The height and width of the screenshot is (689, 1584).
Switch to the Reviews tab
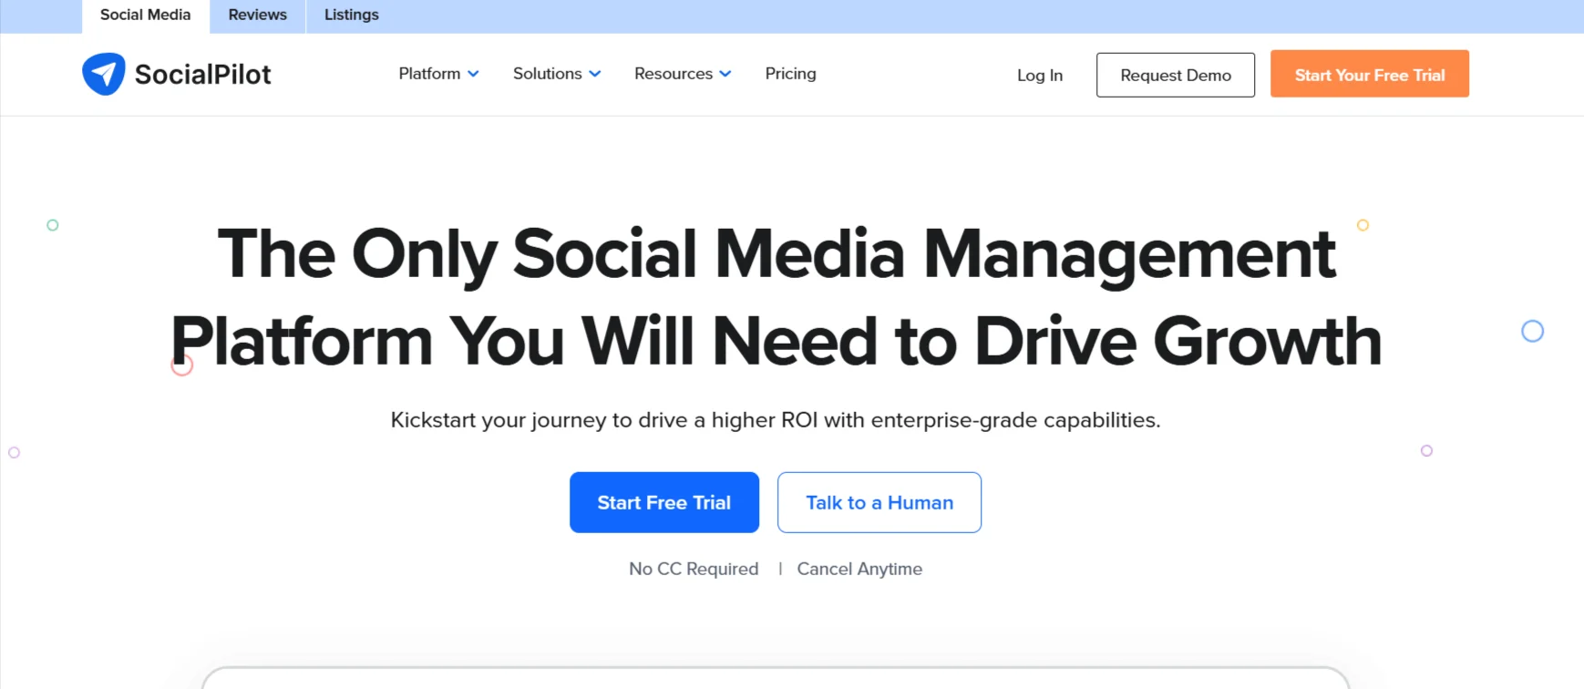tap(256, 15)
